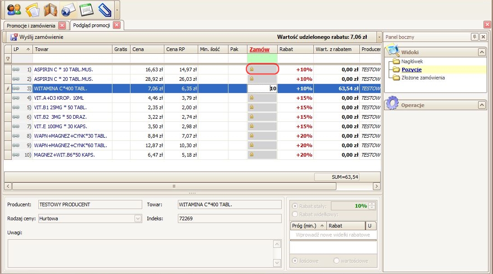Select the ilościowe radio button

295,261
